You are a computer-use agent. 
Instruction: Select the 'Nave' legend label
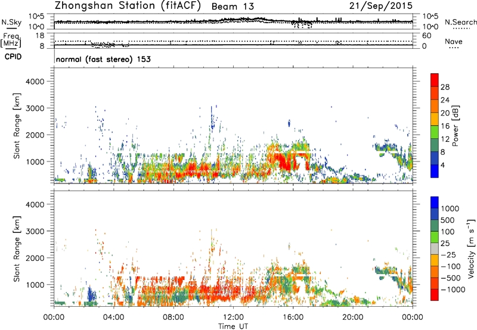tap(454, 41)
